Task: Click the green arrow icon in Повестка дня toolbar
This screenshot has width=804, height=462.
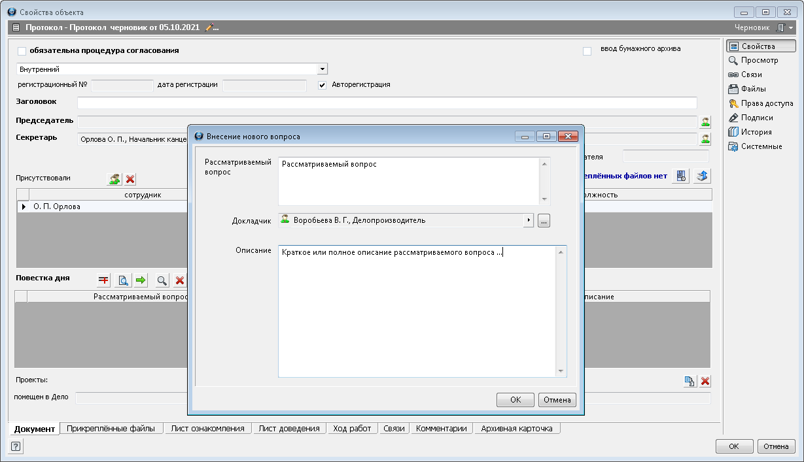Action: point(141,280)
